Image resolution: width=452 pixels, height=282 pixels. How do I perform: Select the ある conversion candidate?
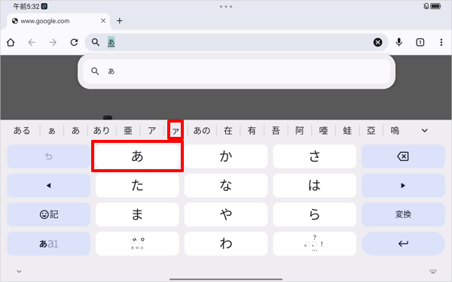pos(22,131)
